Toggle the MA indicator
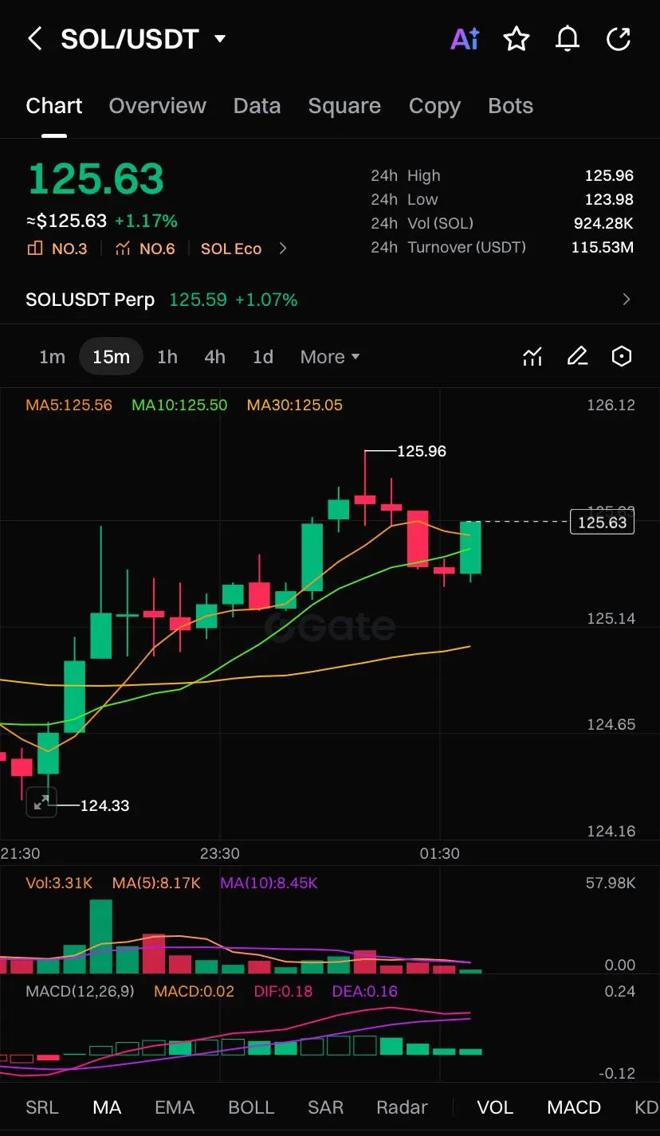 tap(107, 1107)
